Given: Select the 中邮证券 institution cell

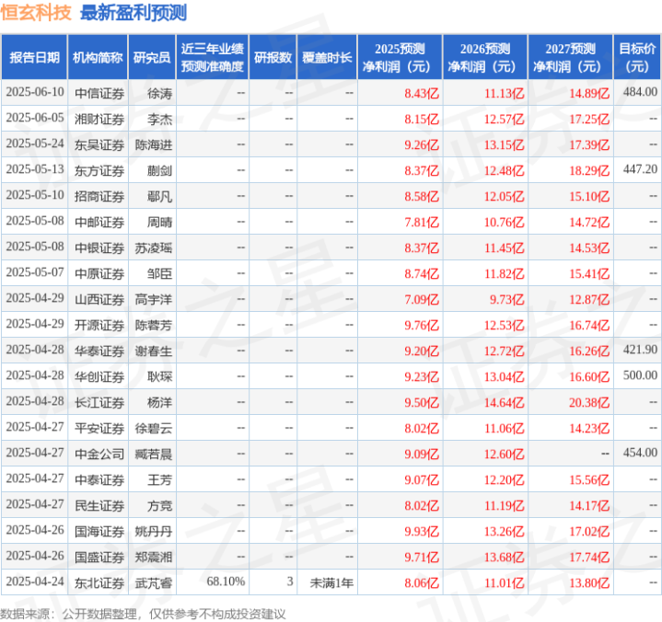Looking at the screenshot, I should 99,222.
